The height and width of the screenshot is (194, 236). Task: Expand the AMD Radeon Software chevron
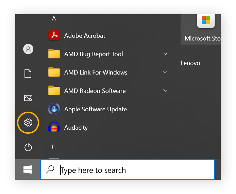[x=165, y=91]
